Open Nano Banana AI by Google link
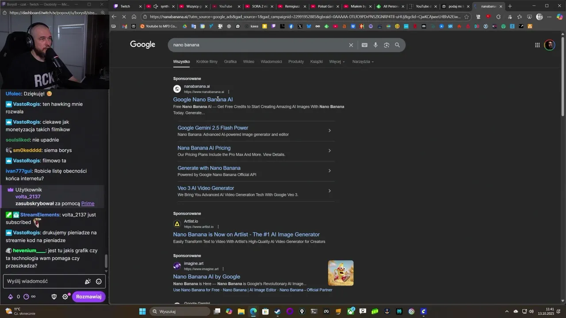The height and width of the screenshot is (318, 566). [207, 277]
